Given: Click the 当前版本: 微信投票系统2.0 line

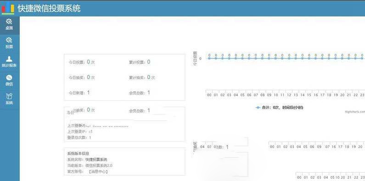Looking at the screenshot, I should click(90, 165).
